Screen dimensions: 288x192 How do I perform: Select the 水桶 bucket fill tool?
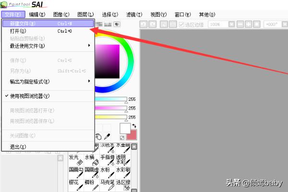click(92, 160)
